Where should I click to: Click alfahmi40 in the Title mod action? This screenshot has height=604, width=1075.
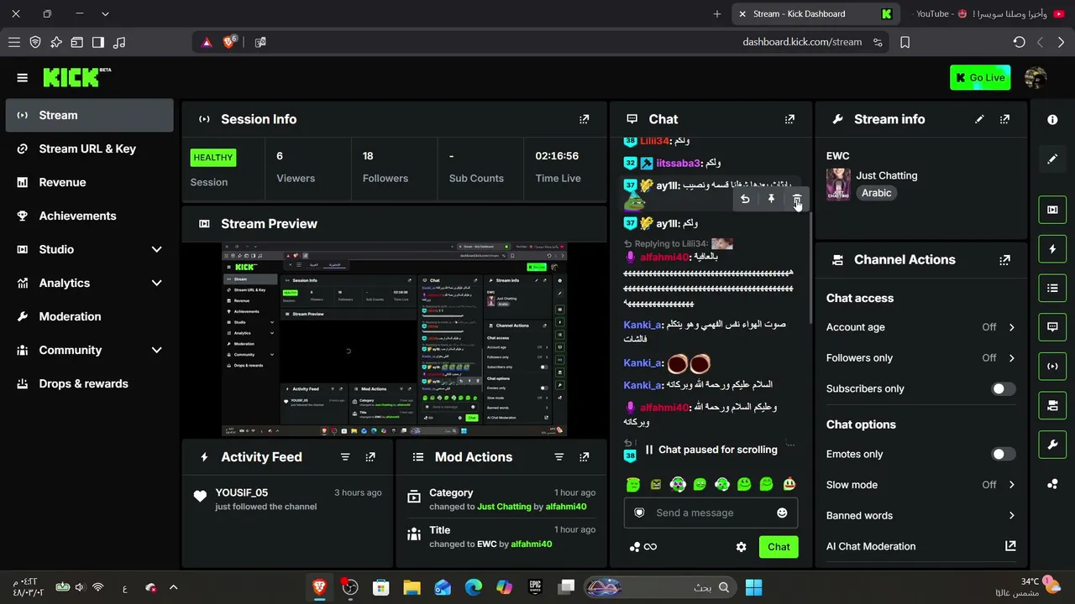click(x=532, y=544)
